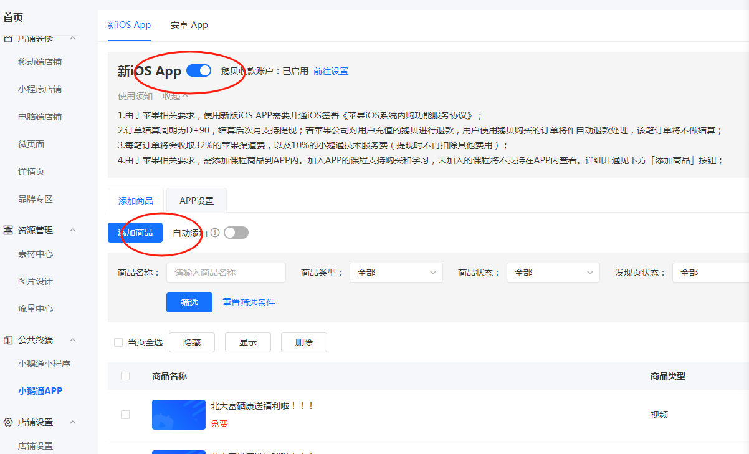The height and width of the screenshot is (454, 749).
Task: Click the 前往设置 link
Action: (x=331, y=71)
